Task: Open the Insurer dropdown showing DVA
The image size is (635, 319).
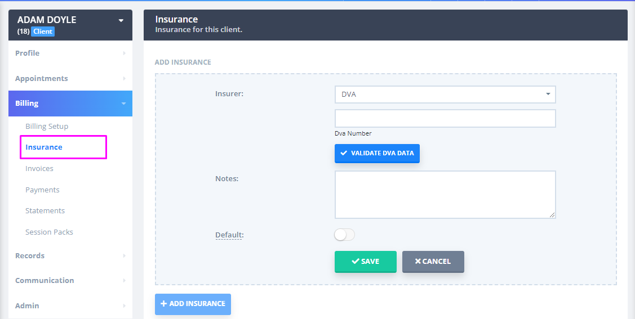Action: click(445, 95)
